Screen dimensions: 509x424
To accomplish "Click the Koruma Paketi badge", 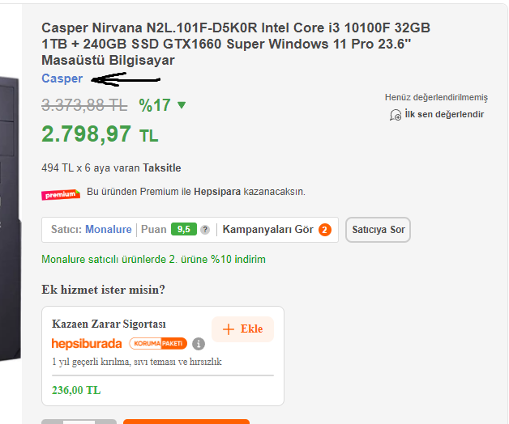I will (x=158, y=344).
